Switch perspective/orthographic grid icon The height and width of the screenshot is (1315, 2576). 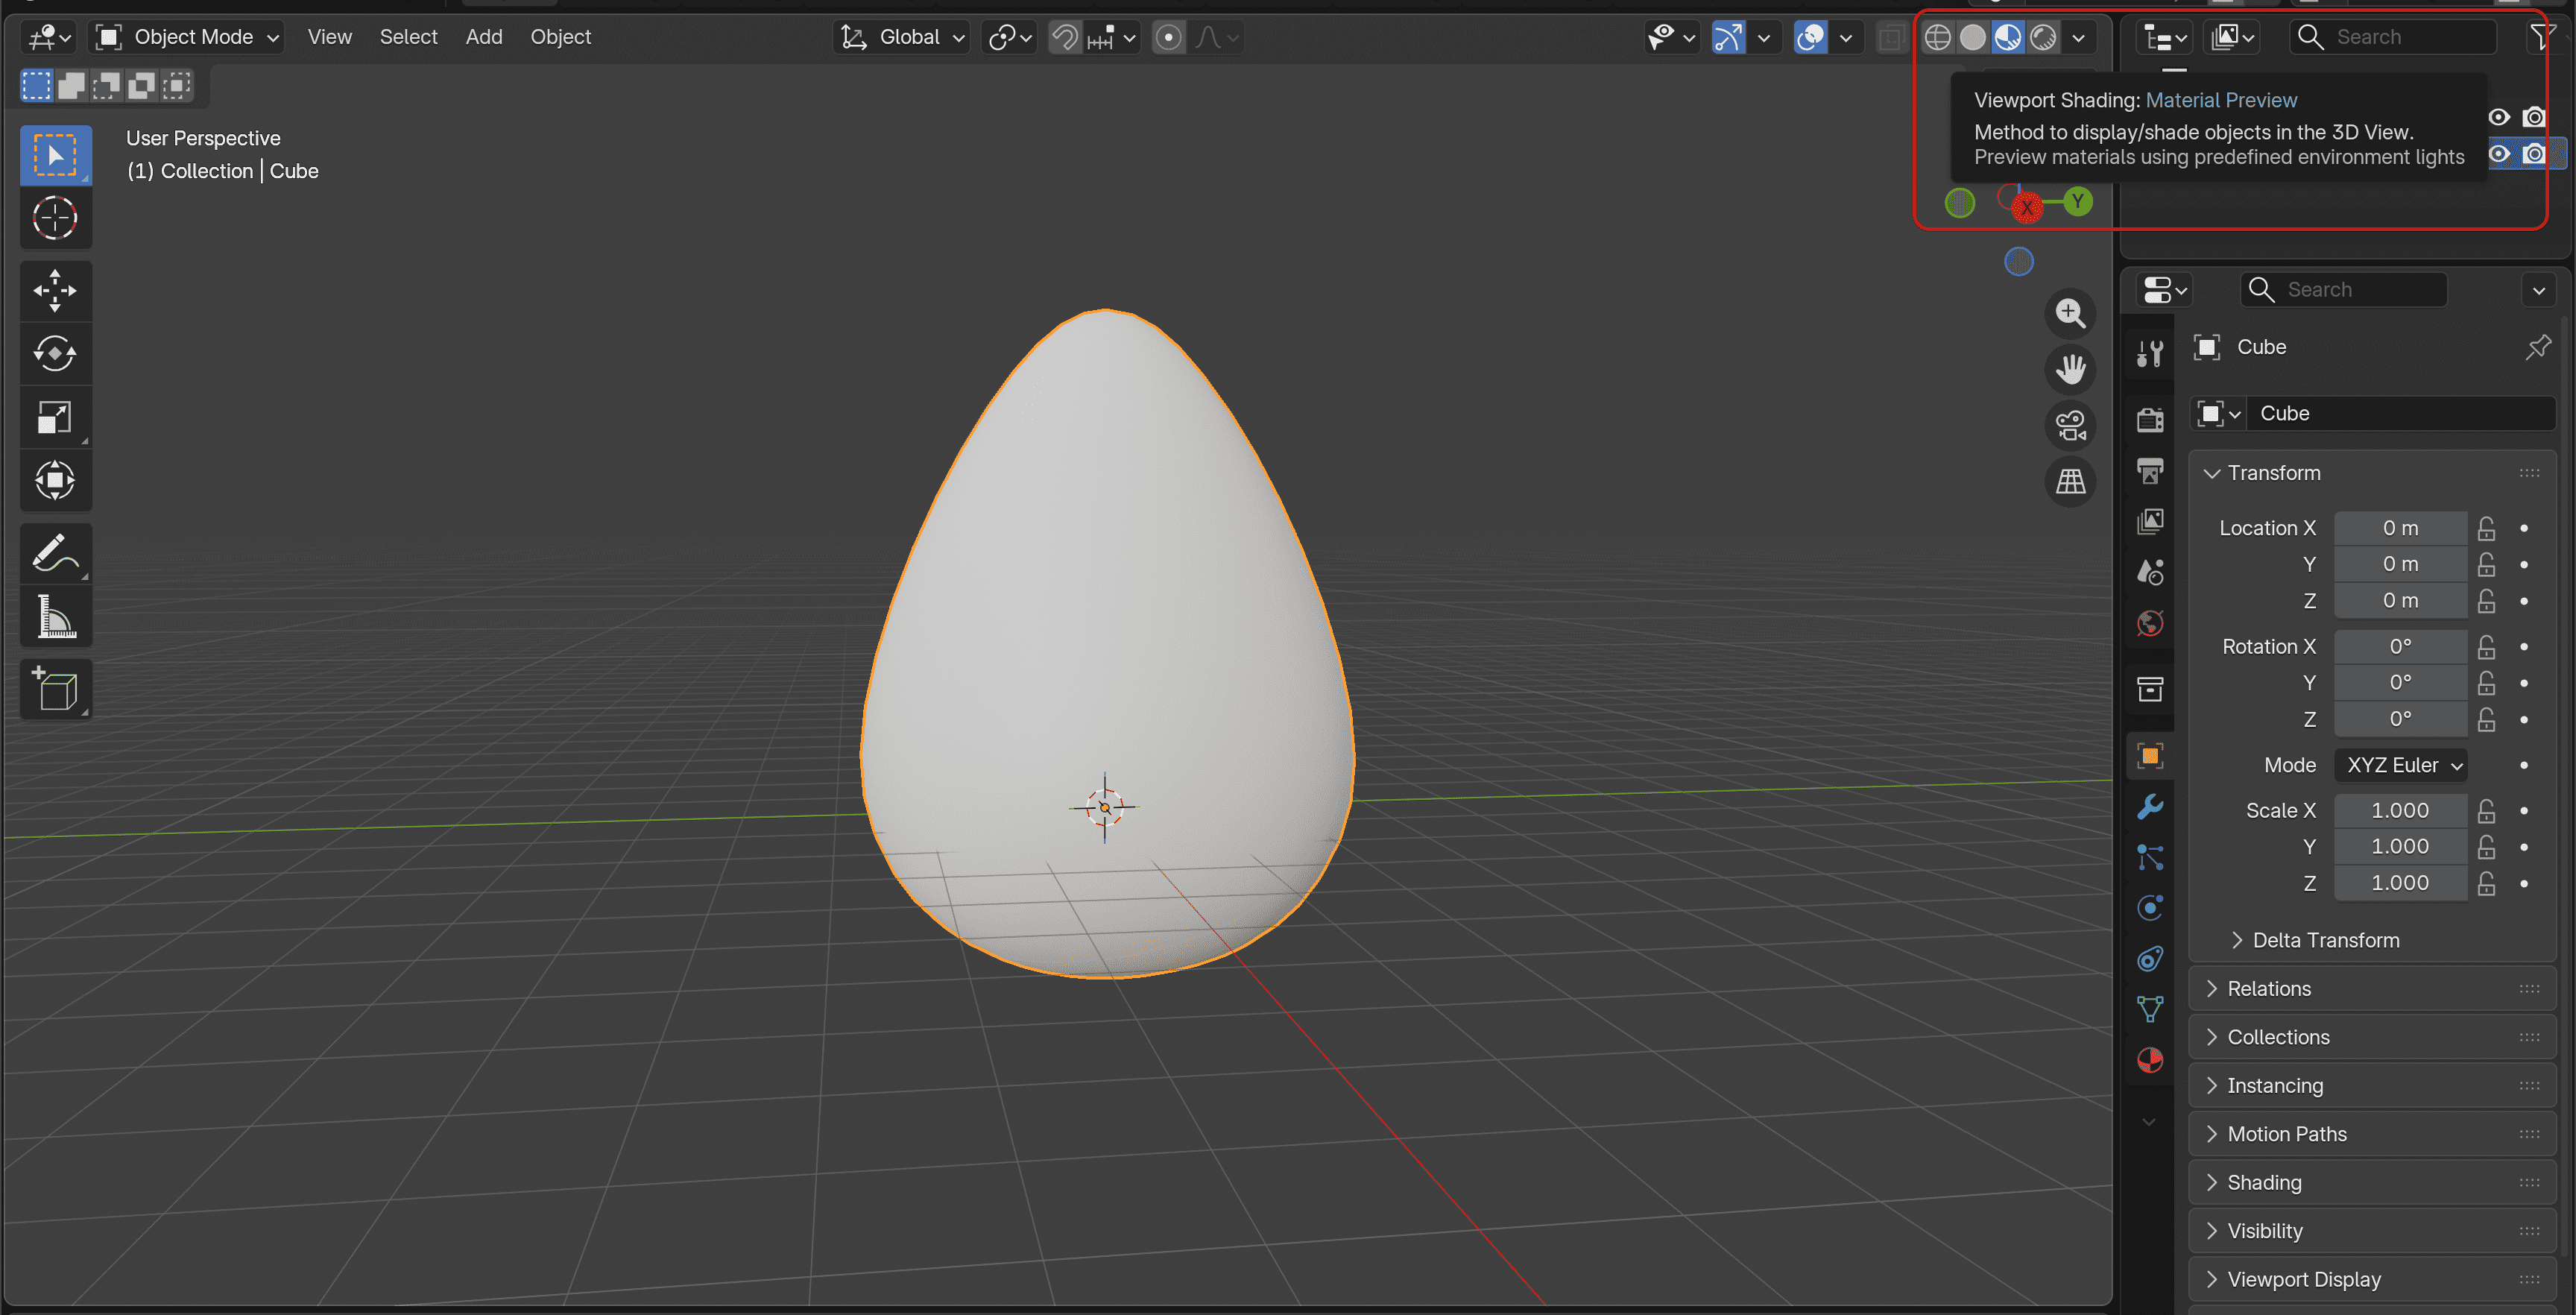(2070, 482)
